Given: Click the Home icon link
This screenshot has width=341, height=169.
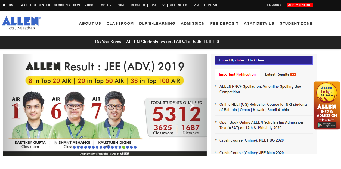Looking at the screenshot, I should (9, 5).
